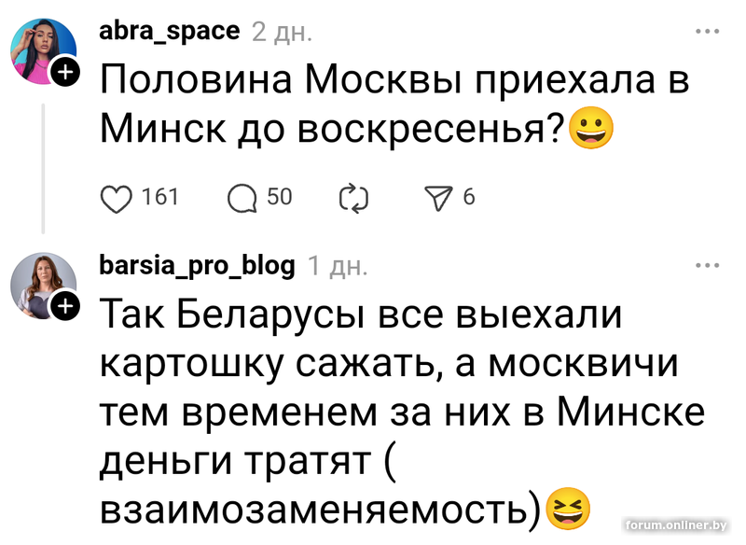The width and height of the screenshot is (746, 545).
Task: Like the abra_space post with heart icon
Action: click(x=117, y=198)
